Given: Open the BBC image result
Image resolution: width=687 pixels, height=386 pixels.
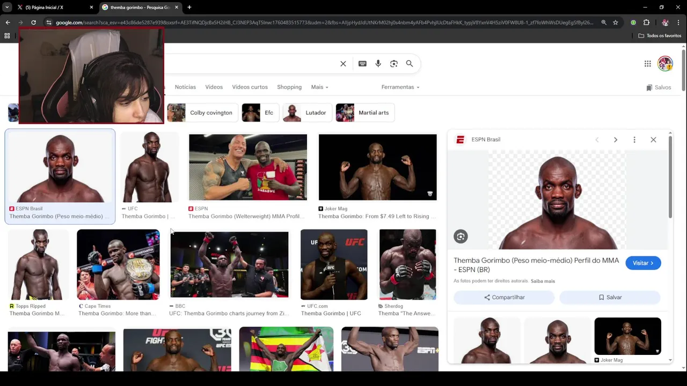Looking at the screenshot, I should click(229, 265).
